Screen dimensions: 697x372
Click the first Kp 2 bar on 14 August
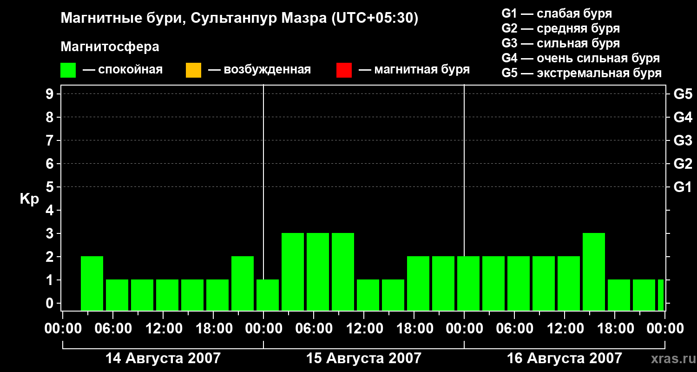coord(92,283)
